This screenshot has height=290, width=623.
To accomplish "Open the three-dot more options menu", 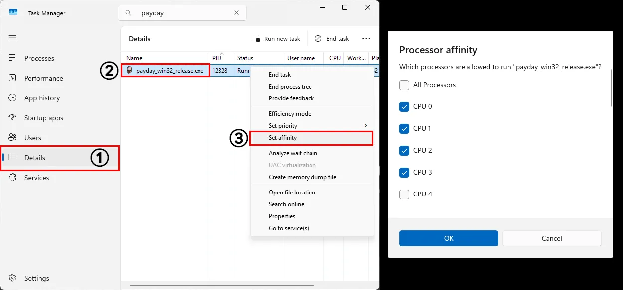I will (x=366, y=39).
